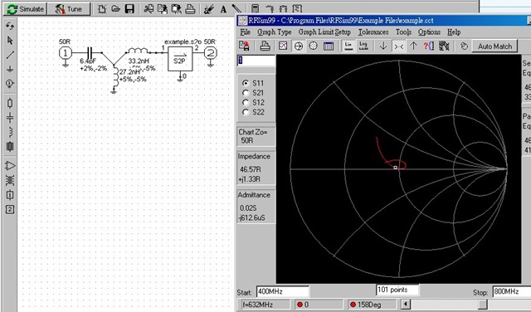Click the down arrow marker icon
Image resolution: width=531 pixels, height=312 pixels.
pyautogui.click(x=383, y=46)
